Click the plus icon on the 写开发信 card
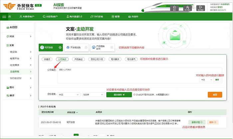This screenshot has width=233, height=139. point(60,48)
